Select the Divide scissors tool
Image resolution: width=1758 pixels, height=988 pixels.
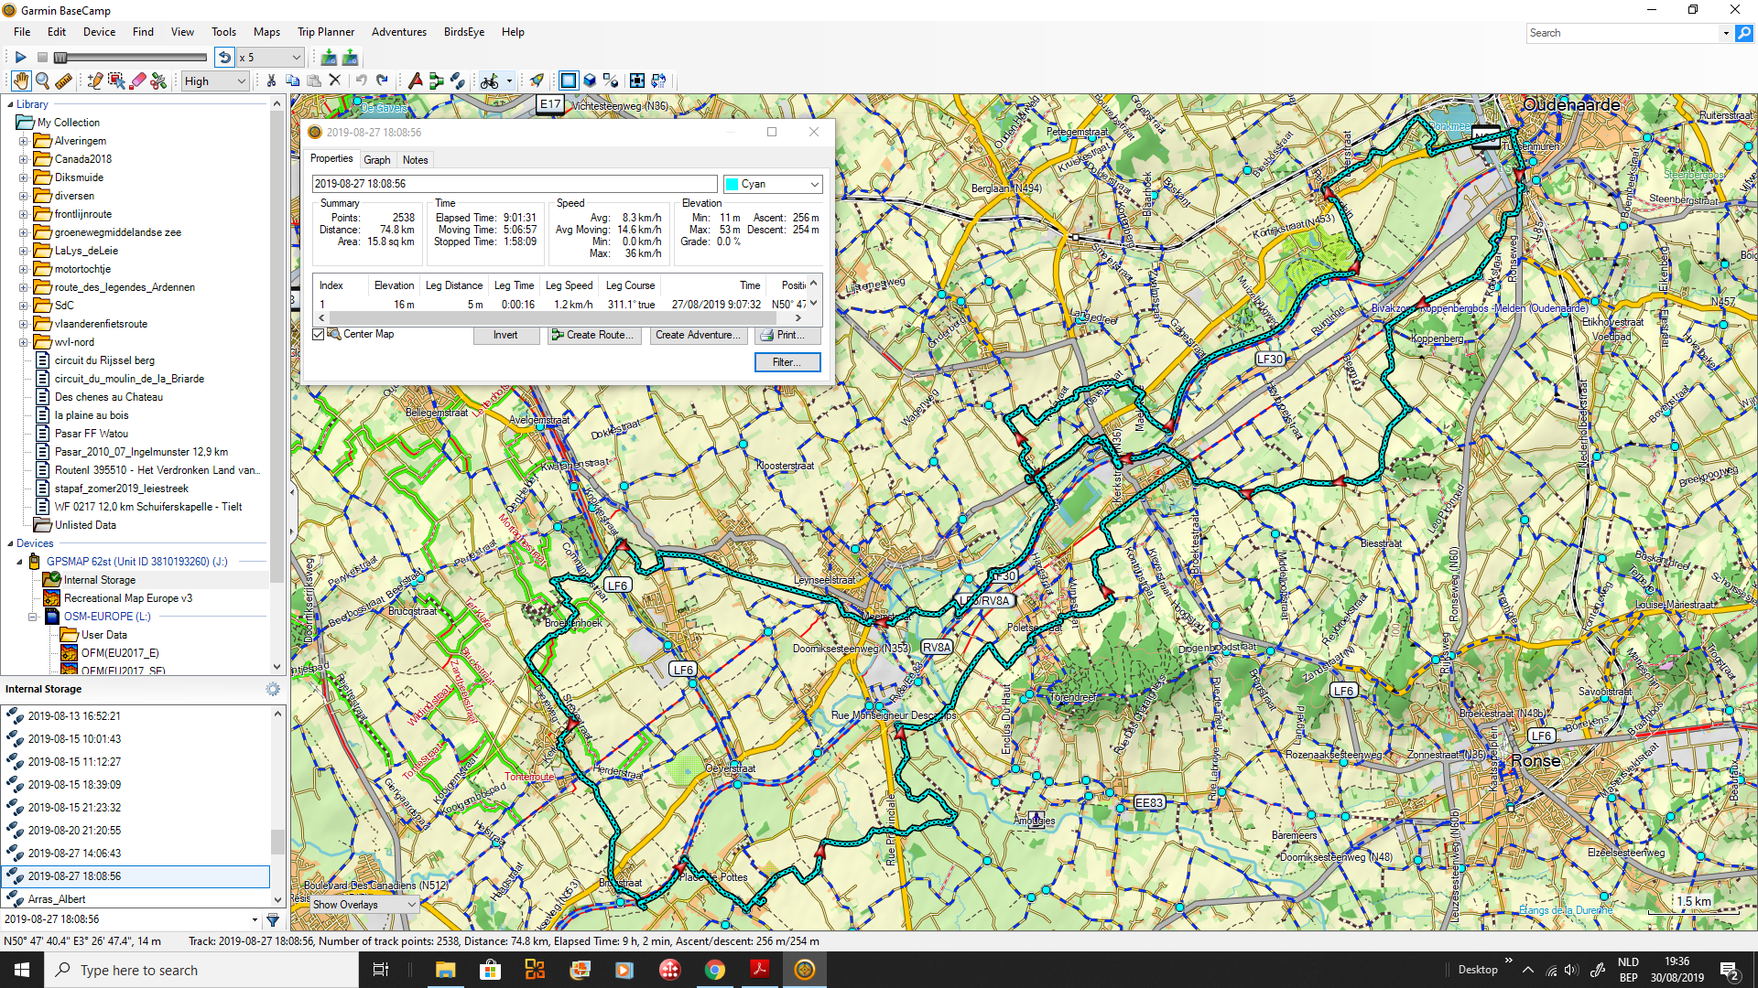(x=159, y=81)
